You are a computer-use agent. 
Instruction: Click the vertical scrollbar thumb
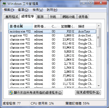point(98,38)
